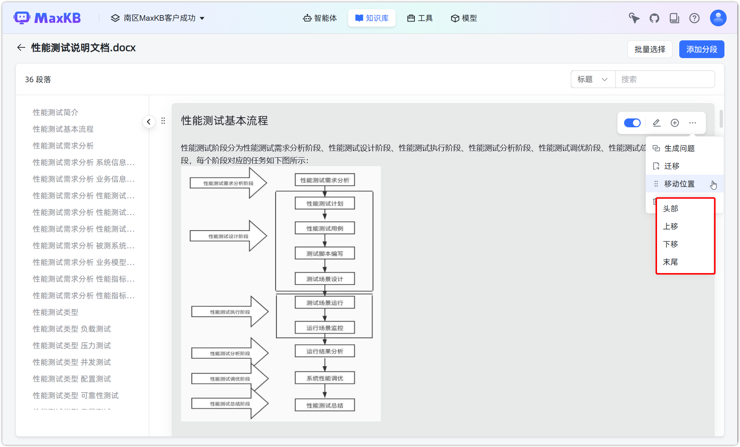Collapse the left outline panel via the chevron

point(149,121)
